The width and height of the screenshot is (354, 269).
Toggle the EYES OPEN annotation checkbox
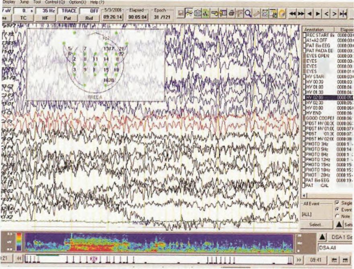[x=305, y=56]
